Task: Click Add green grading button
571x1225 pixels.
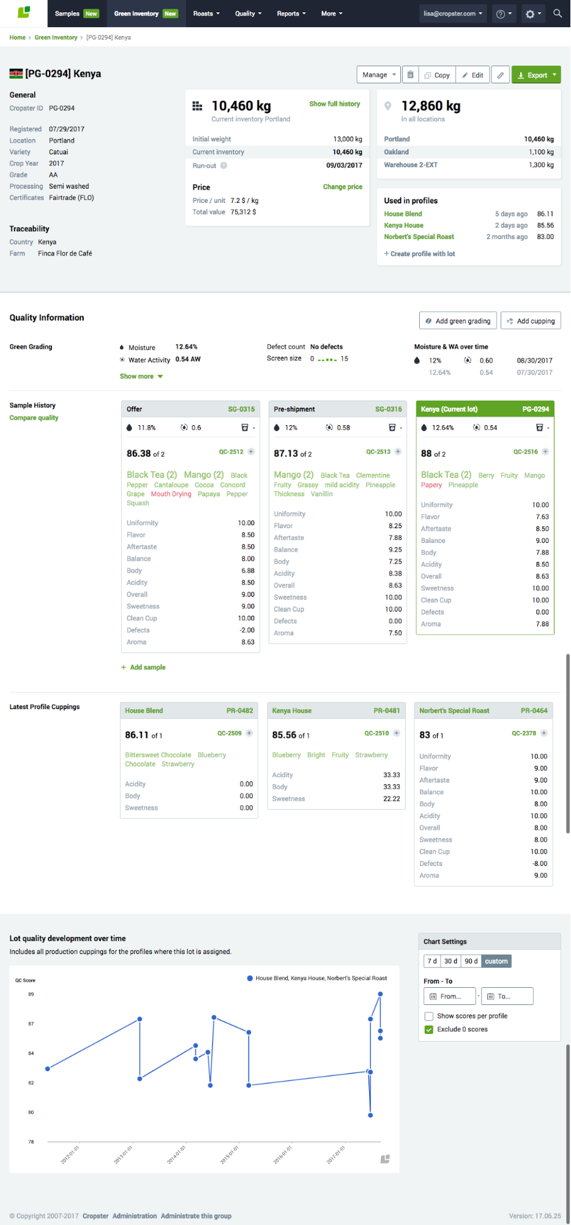Action: [458, 320]
